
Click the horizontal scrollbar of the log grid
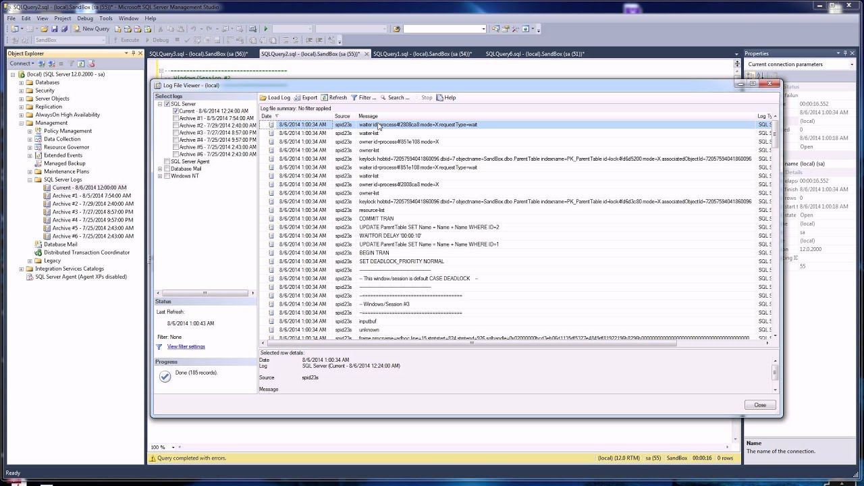[x=473, y=343]
